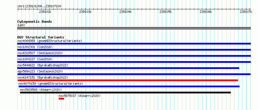
Task: Open nsv4070159 gnomADStructuralVariants label
Action: [x=51, y=84]
